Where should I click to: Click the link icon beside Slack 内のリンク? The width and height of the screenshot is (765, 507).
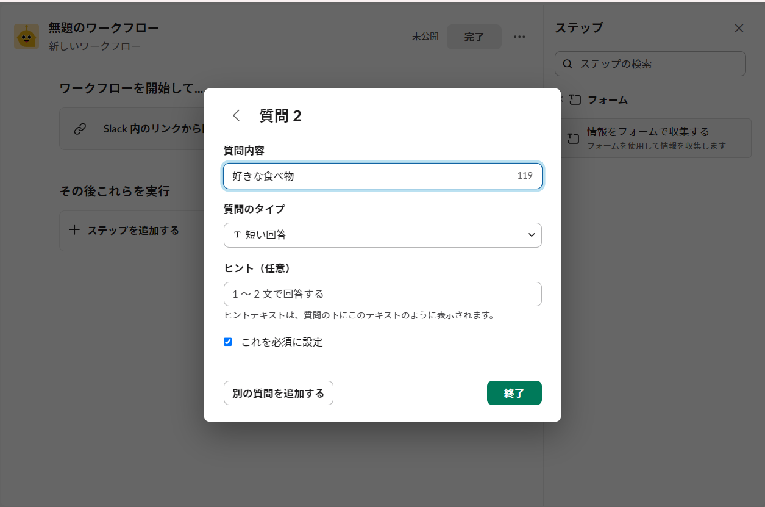(80, 129)
